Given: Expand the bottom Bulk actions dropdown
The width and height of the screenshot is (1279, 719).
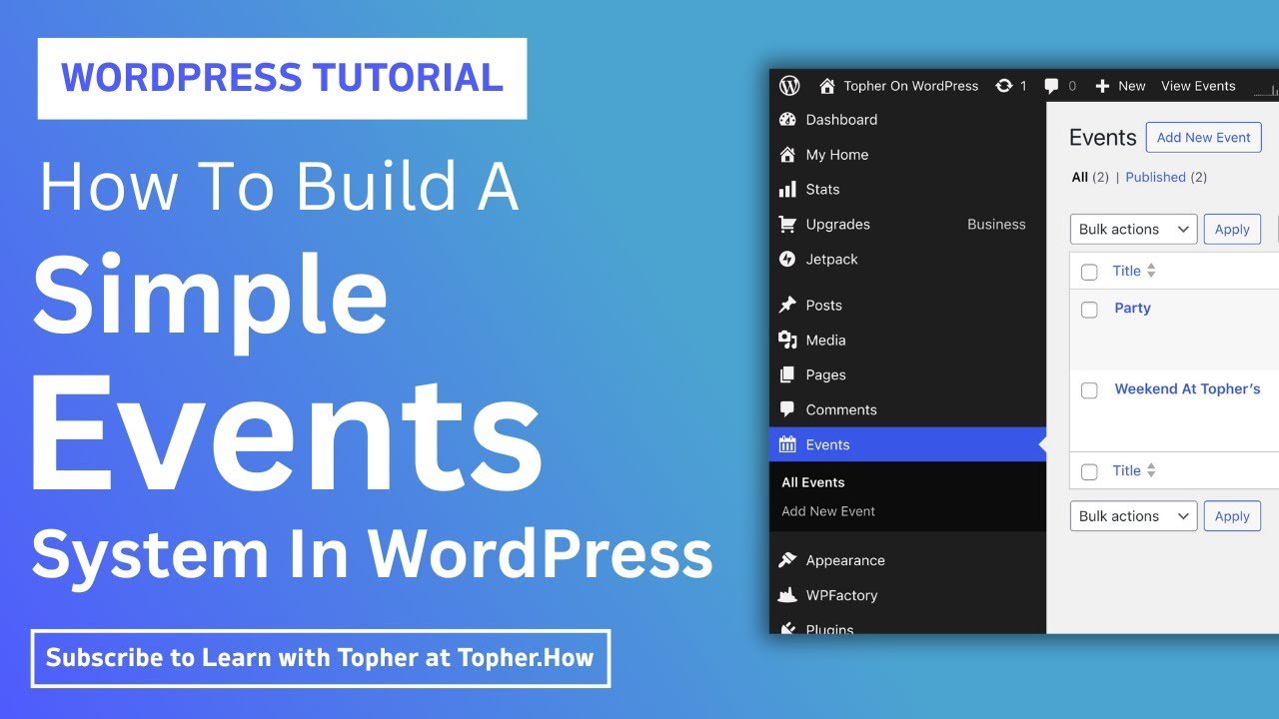Looking at the screenshot, I should click(x=1133, y=516).
